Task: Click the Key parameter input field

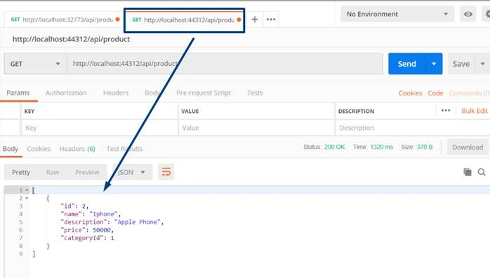Action: pyautogui.click(x=100, y=128)
